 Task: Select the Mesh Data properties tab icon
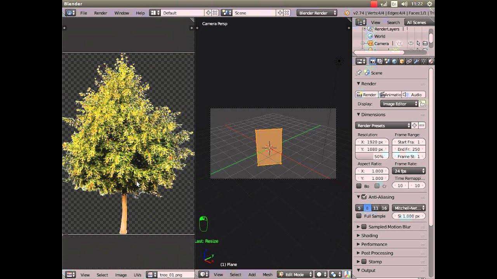pyautogui.click(x=424, y=61)
